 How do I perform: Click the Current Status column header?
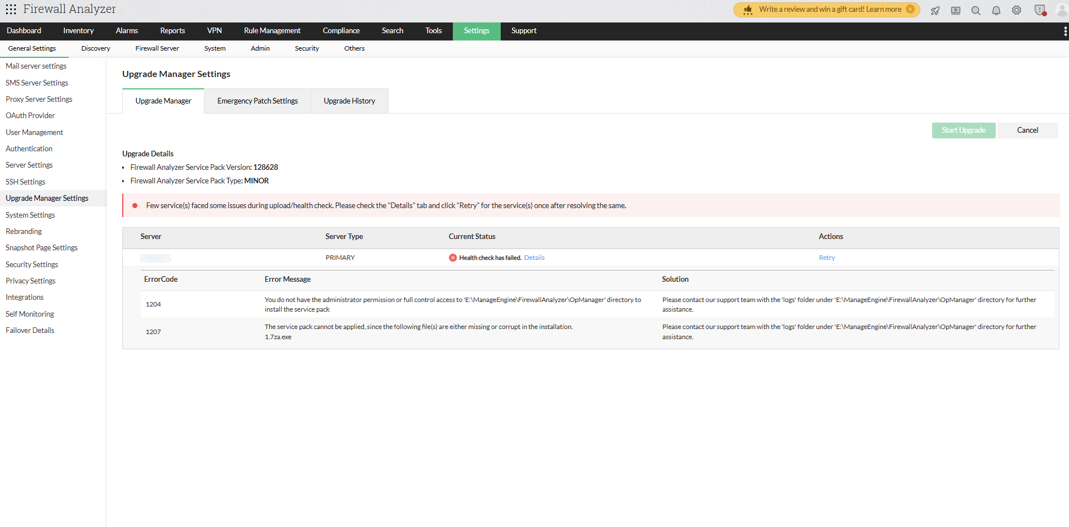472,237
